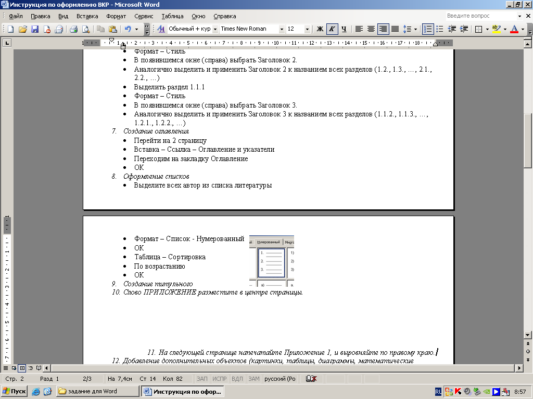533x399 pixels.
Task: Apply yellow highlight color
Action: (497, 29)
